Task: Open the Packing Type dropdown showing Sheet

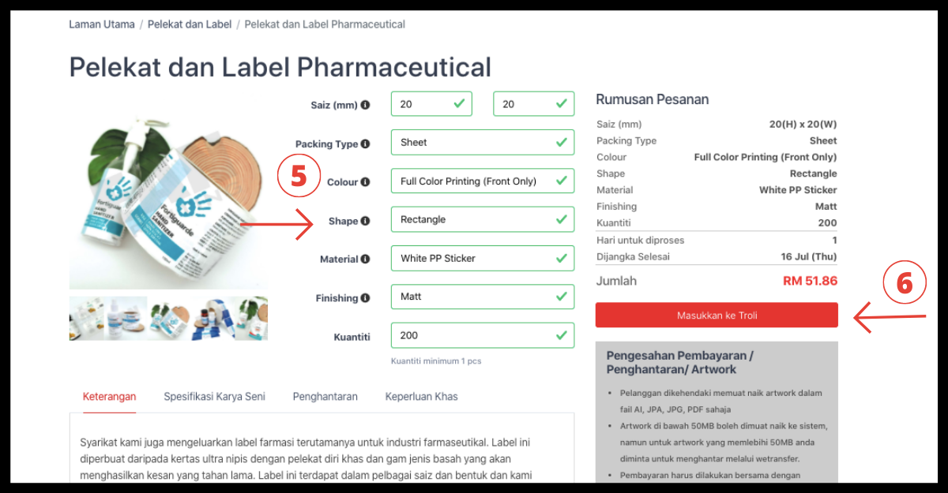Action: point(482,143)
